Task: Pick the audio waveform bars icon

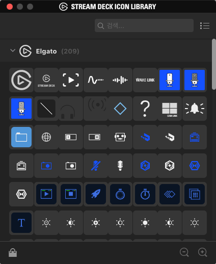Action: tap(120, 80)
